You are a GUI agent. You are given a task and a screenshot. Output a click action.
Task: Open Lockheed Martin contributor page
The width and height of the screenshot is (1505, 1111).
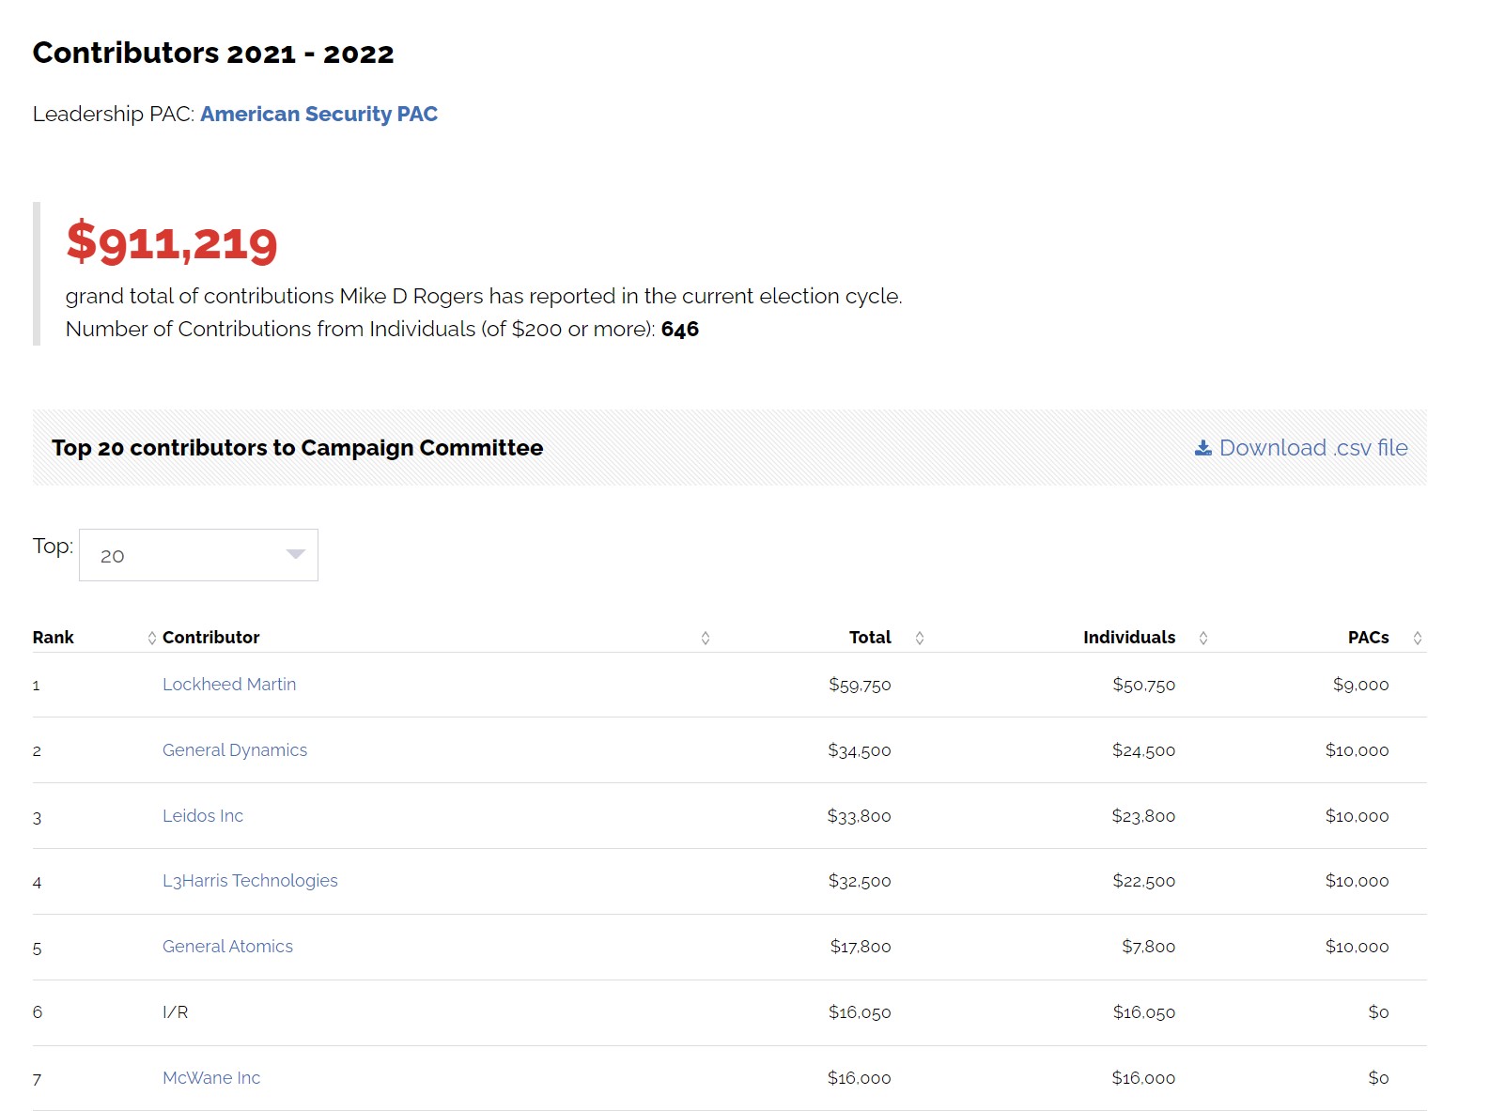[x=228, y=685]
